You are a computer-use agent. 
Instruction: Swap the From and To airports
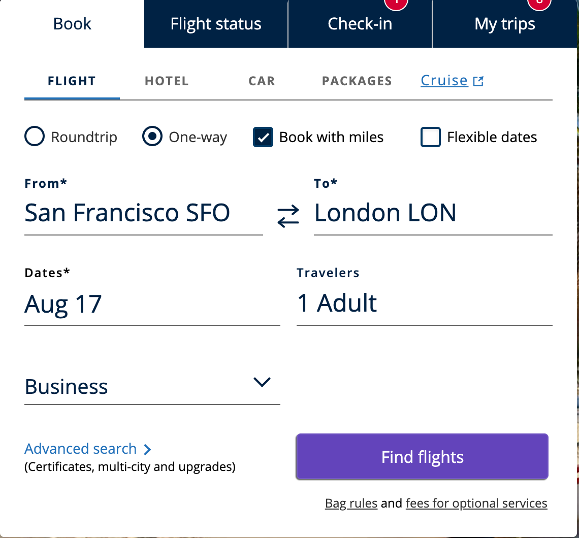[287, 215]
